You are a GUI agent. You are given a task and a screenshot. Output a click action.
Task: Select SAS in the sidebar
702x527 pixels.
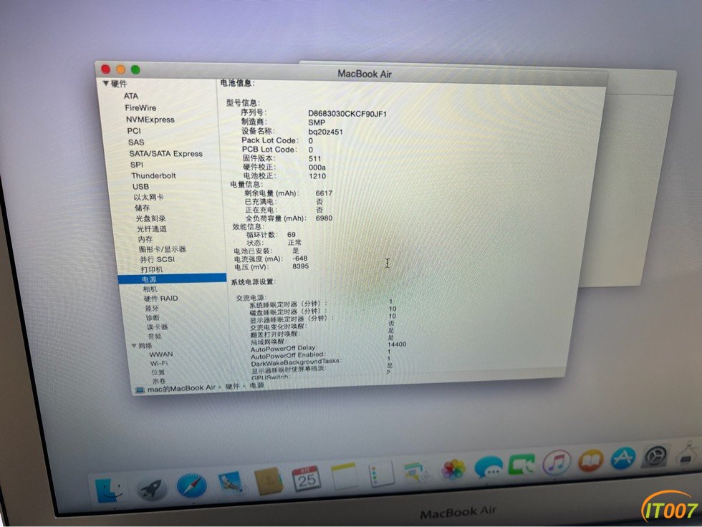(136, 142)
